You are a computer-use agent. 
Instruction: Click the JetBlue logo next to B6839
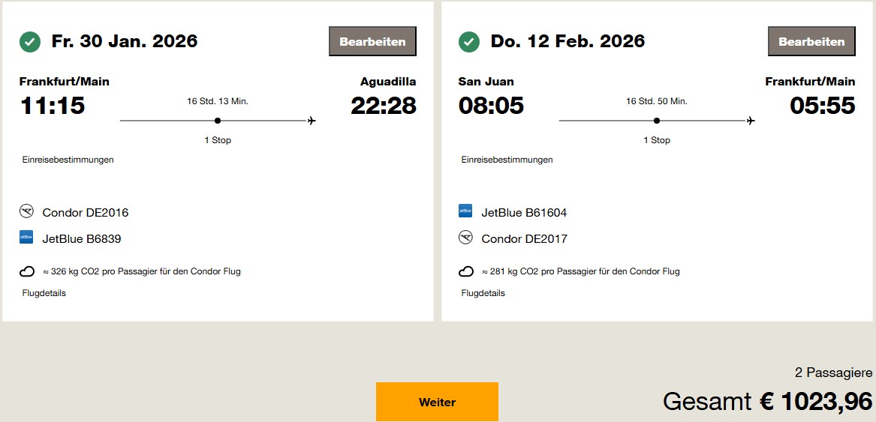27,238
